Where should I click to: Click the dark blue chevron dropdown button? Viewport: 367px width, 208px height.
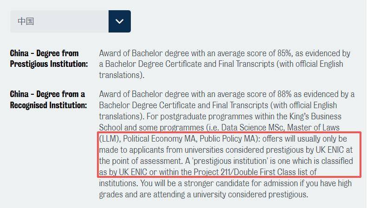pos(120,21)
